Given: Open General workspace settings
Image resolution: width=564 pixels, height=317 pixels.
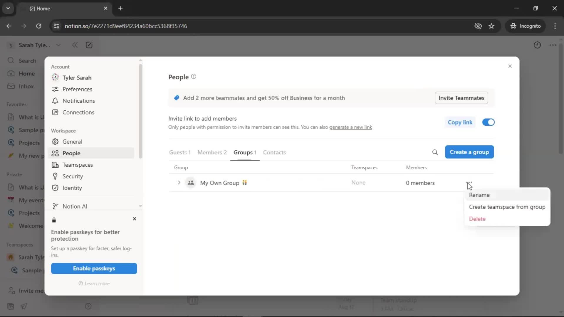Looking at the screenshot, I should click(x=72, y=141).
